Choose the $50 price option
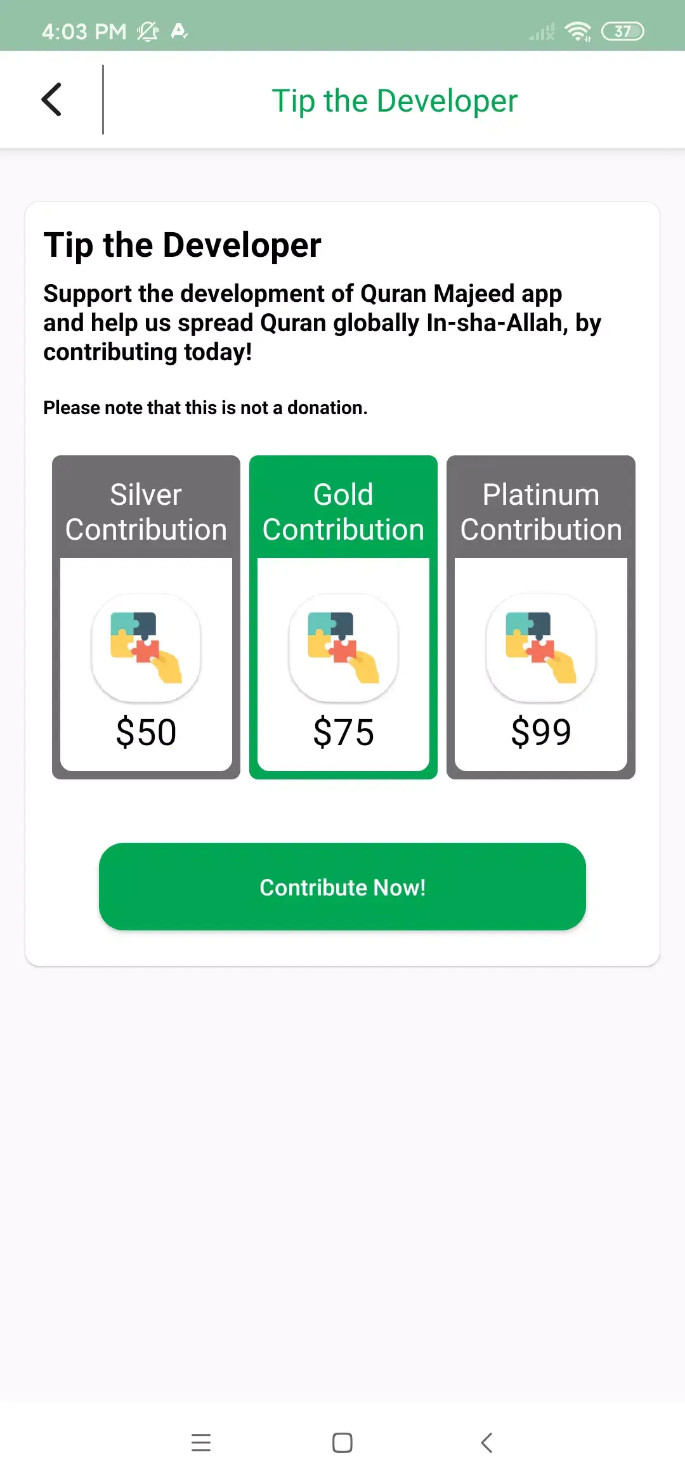Image resolution: width=685 pixels, height=1484 pixels. click(146, 732)
